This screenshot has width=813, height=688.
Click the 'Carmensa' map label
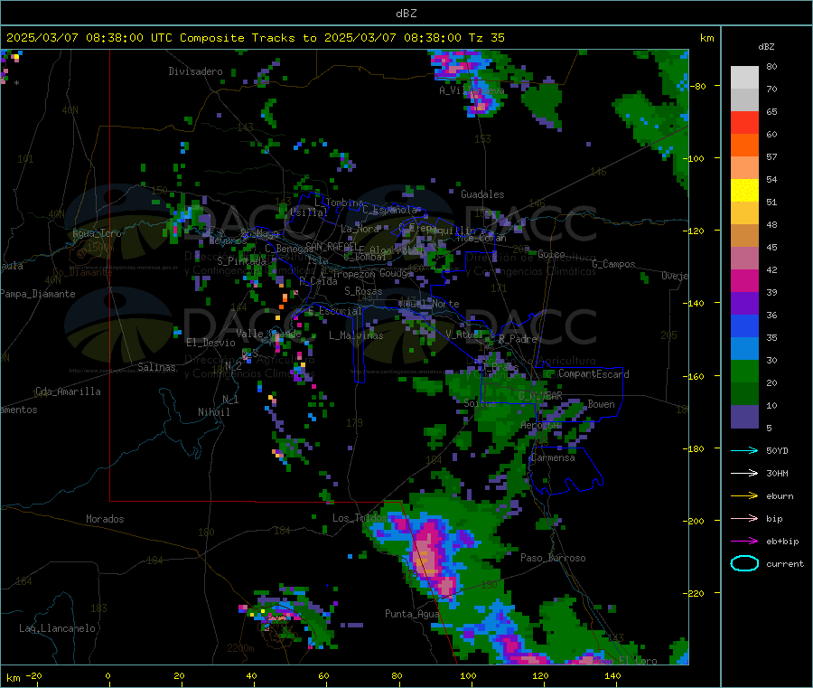click(553, 457)
